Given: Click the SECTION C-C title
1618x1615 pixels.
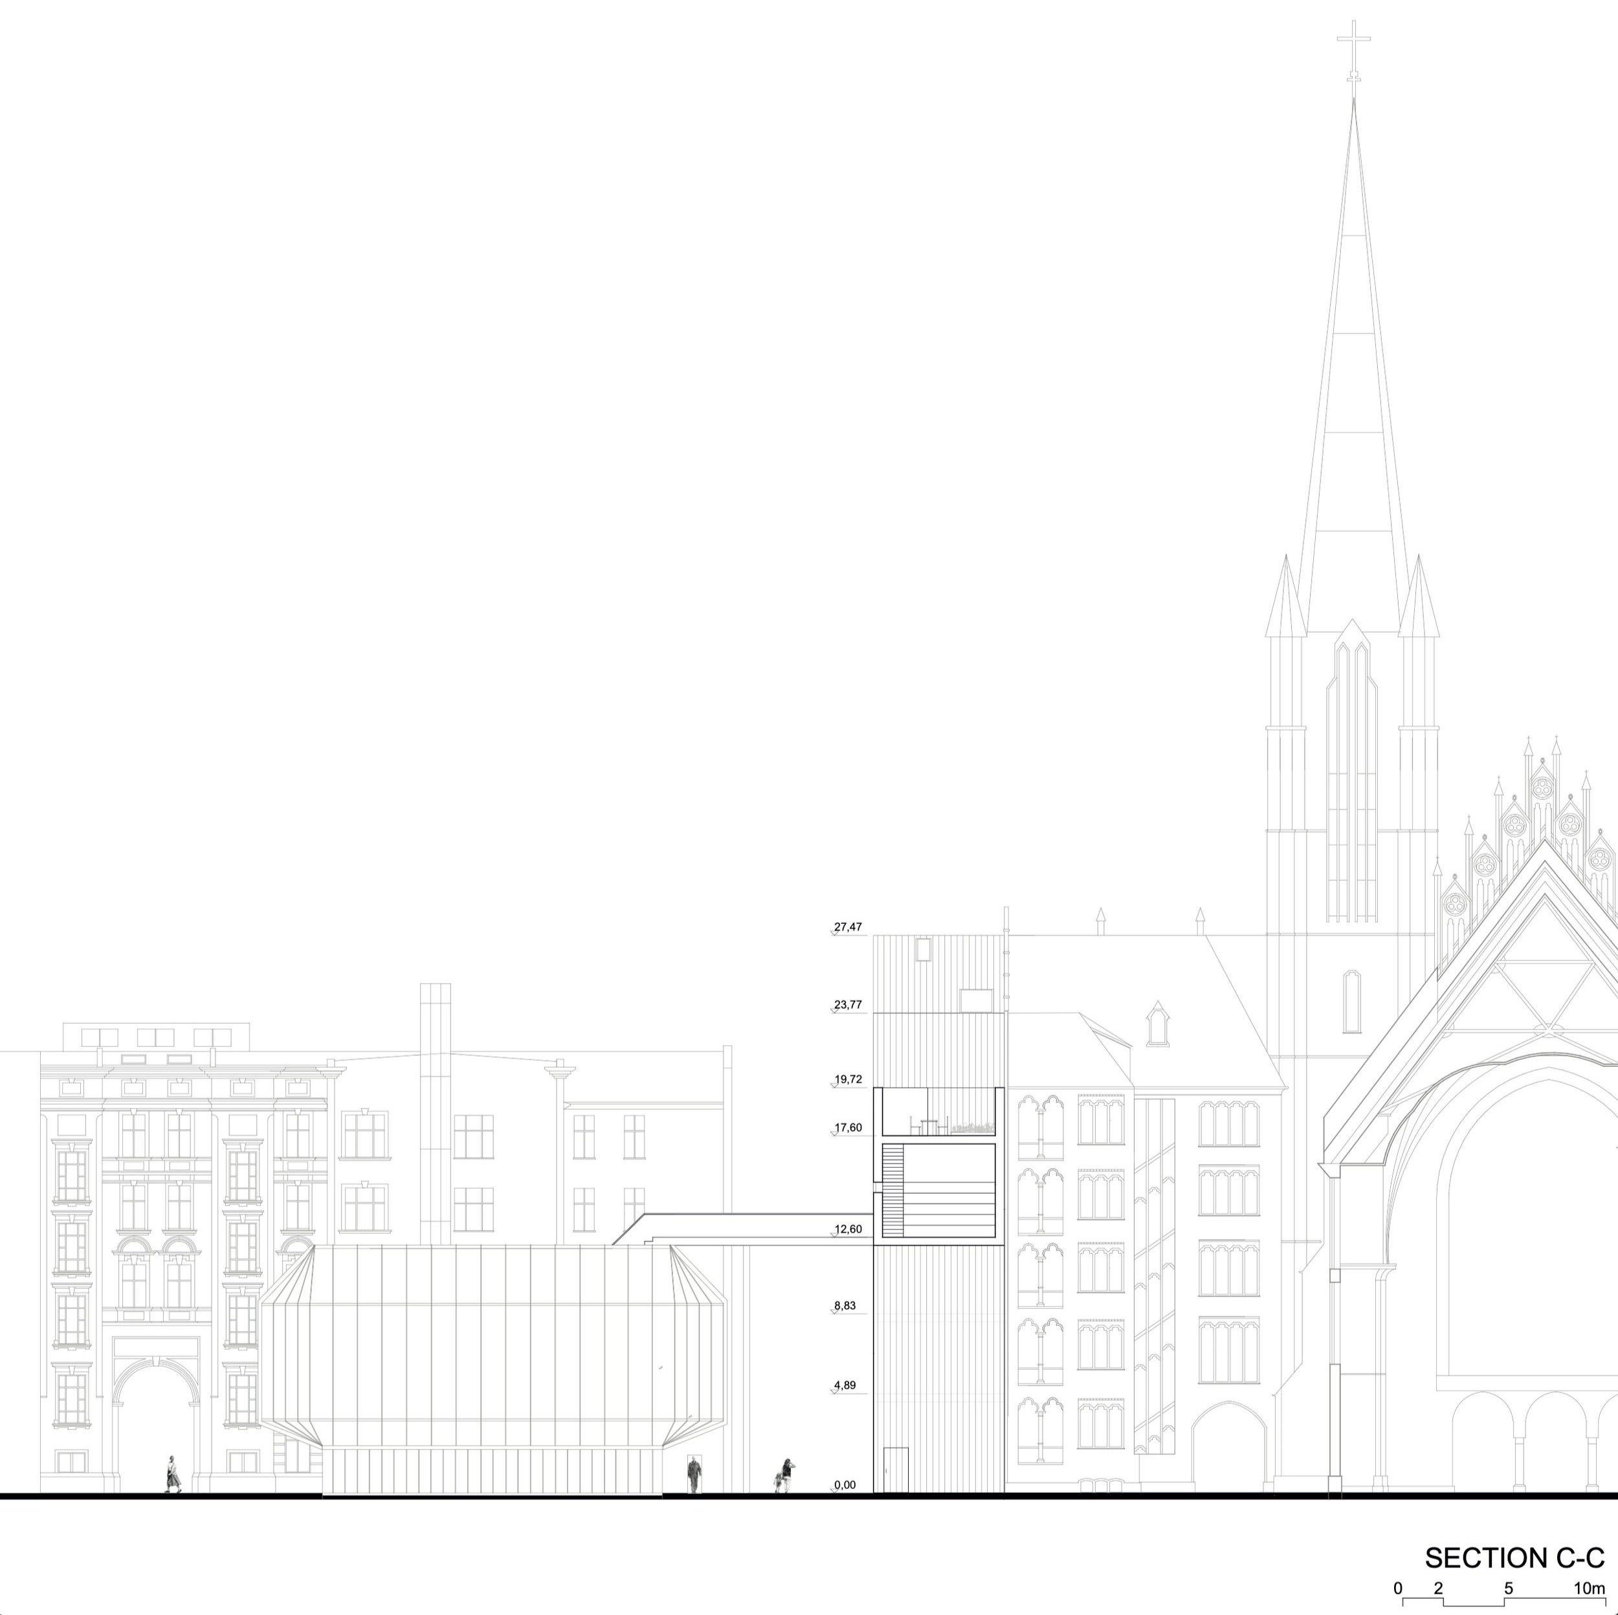Looking at the screenshot, I should pyautogui.click(x=1514, y=1558).
